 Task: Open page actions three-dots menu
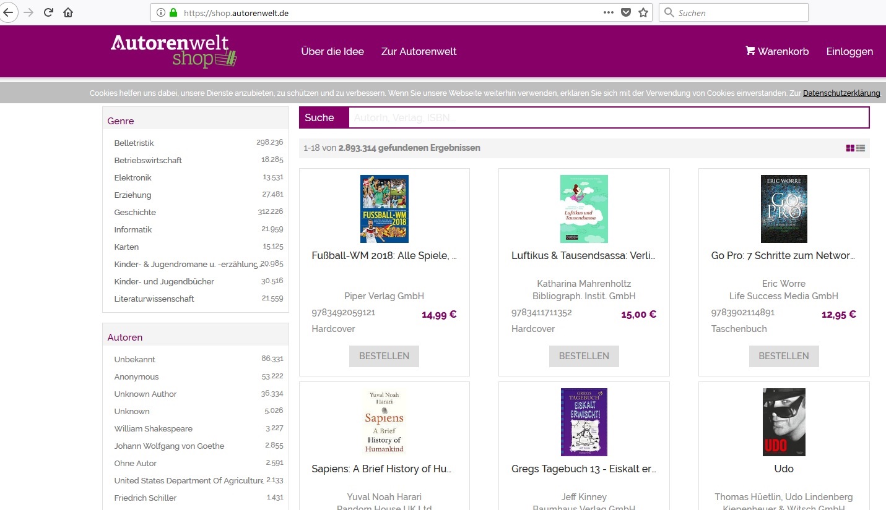(x=609, y=12)
